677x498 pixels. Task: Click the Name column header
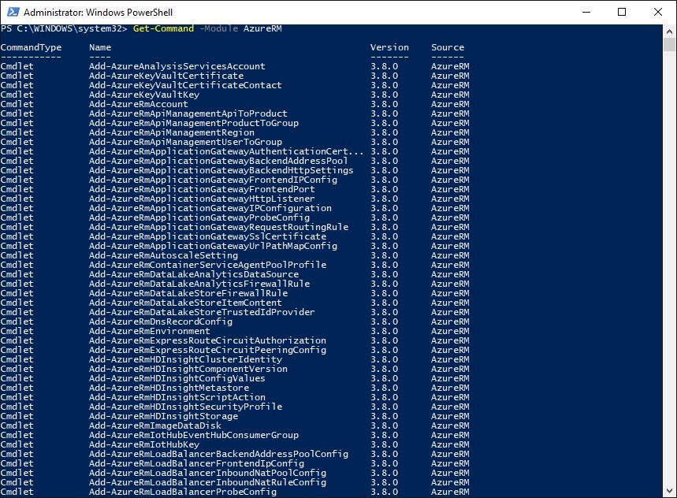click(100, 47)
